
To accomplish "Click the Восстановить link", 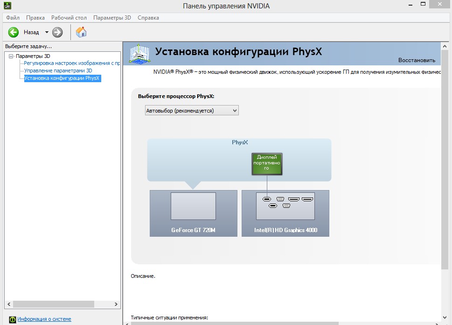I will click(417, 60).
